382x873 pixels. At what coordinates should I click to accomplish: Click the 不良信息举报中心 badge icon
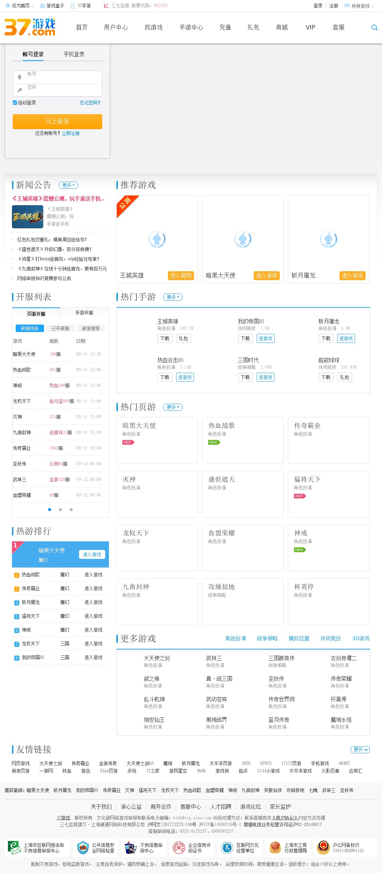(131, 848)
